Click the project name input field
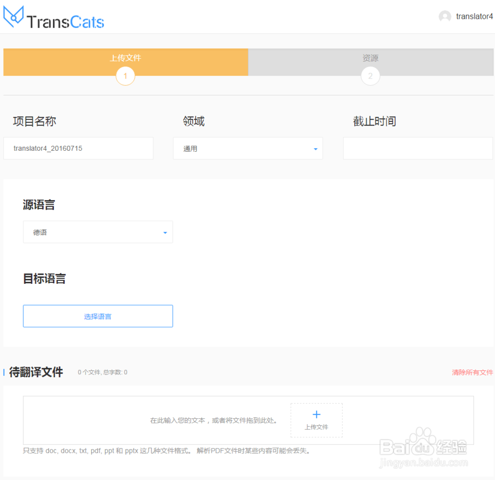The image size is (495, 480). (x=78, y=148)
